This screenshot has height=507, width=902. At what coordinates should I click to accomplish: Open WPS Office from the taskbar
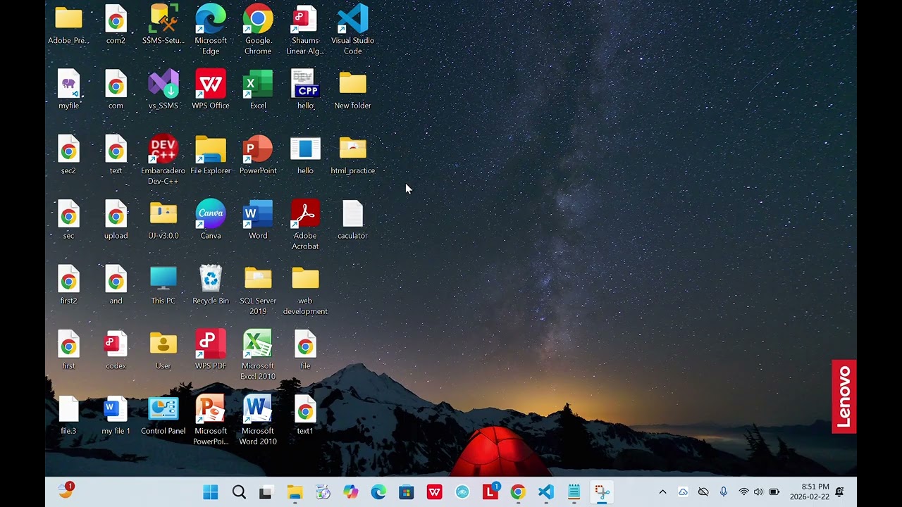click(x=434, y=492)
